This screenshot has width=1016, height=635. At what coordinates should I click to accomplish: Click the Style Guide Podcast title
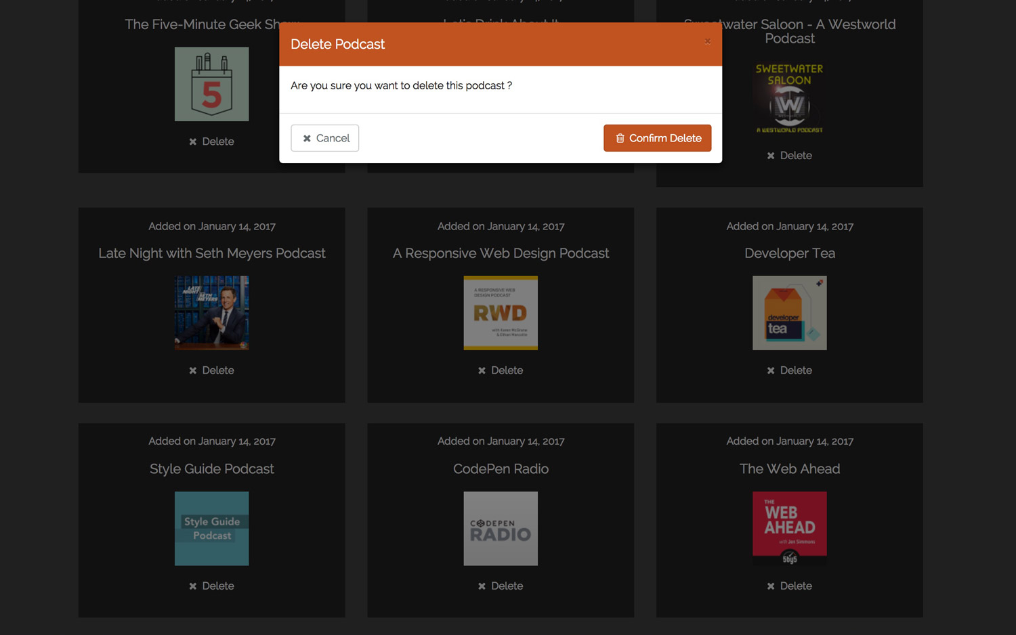211,469
